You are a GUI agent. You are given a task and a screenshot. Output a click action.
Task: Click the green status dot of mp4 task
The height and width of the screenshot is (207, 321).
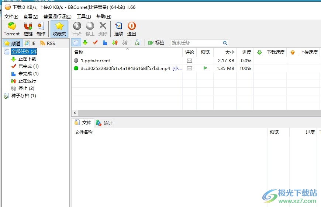[x=76, y=68]
